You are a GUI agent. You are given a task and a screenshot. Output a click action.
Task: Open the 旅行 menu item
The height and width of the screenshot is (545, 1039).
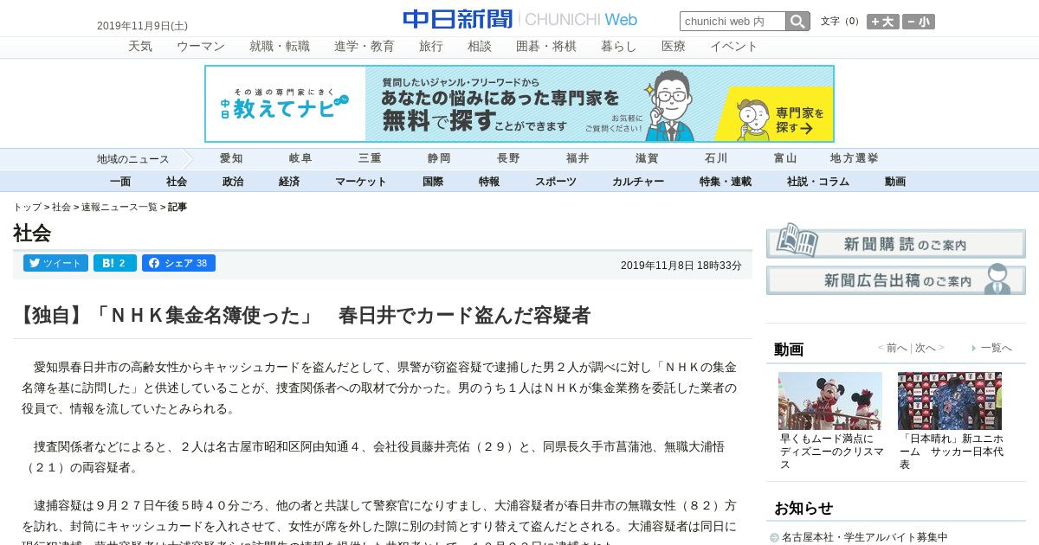[x=431, y=47]
